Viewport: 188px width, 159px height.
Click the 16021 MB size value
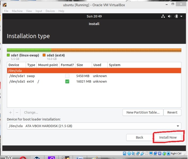click(84, 81)
